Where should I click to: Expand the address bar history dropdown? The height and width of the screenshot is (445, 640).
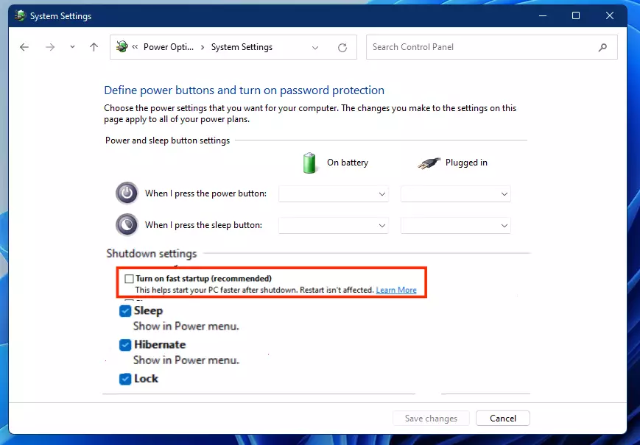(315, 48)
